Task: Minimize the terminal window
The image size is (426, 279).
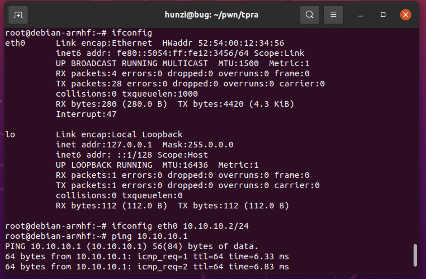Action: click(360, 15)
